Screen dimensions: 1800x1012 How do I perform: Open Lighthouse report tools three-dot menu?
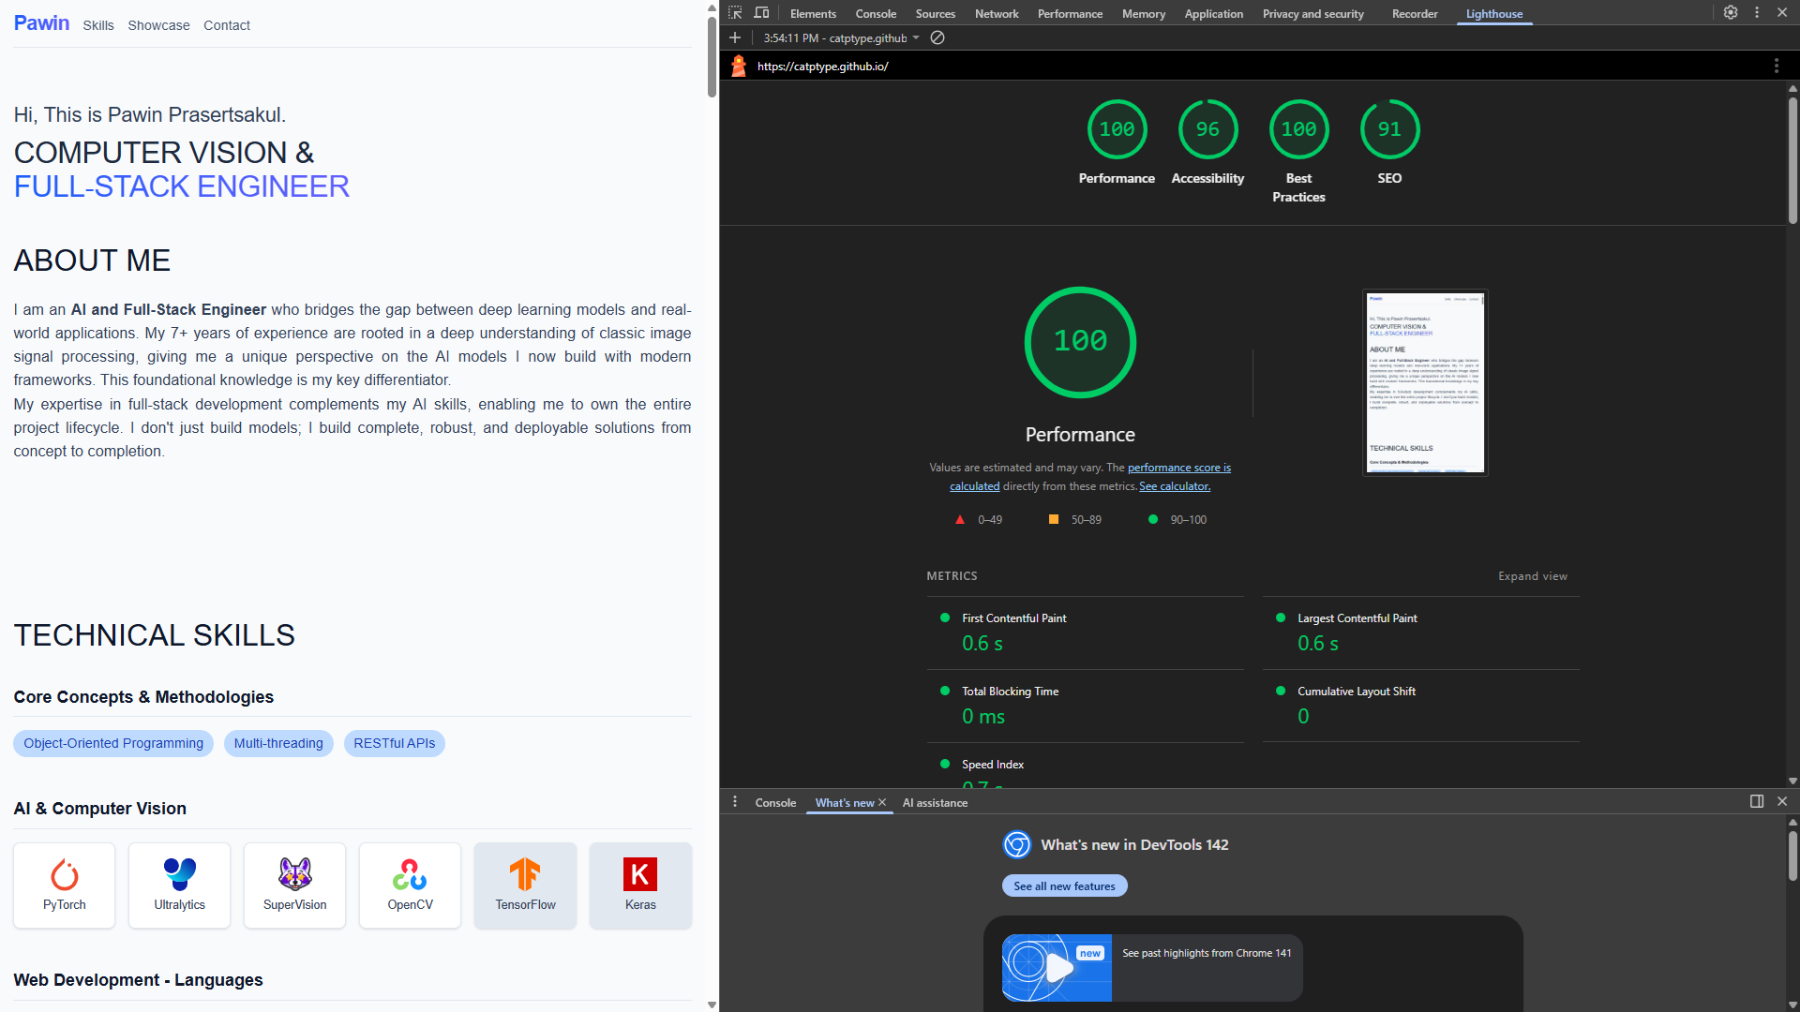click(x=1776, y=66)
